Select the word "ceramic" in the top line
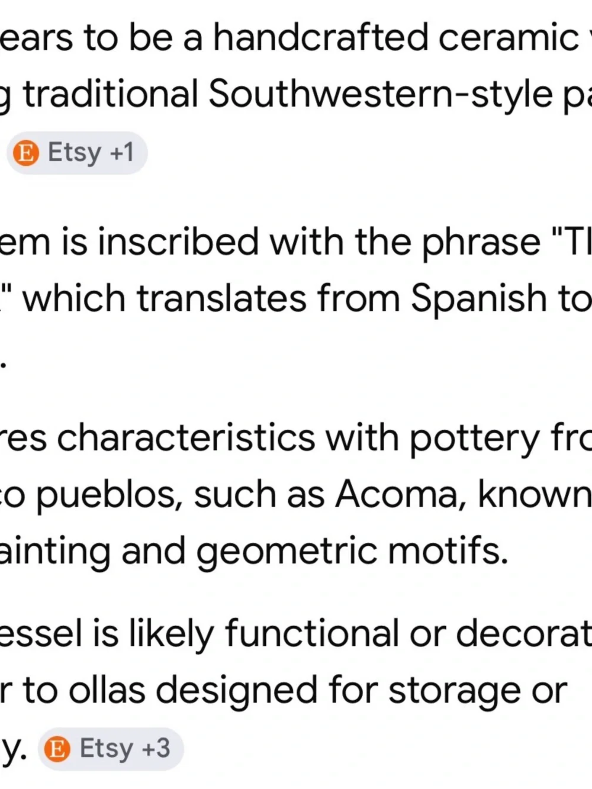Screen dimensions: 592x789 (x=509, y=38)
